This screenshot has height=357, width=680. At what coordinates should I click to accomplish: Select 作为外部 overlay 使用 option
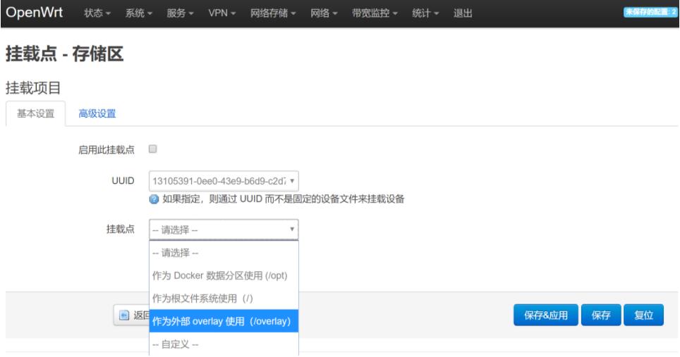click(x=224, y=321)
